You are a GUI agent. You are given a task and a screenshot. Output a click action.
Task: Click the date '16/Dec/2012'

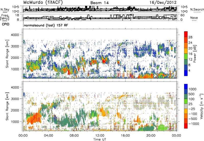pyautogui.click(x=163, y=3)
